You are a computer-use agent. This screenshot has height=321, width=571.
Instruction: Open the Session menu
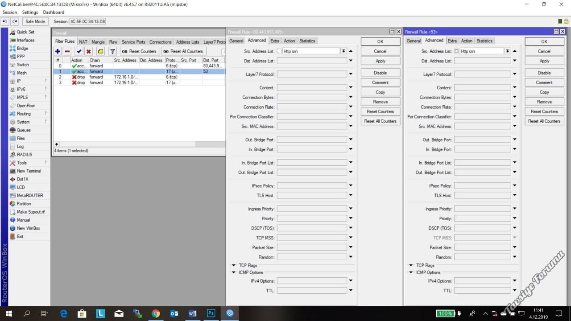point(10,12)
